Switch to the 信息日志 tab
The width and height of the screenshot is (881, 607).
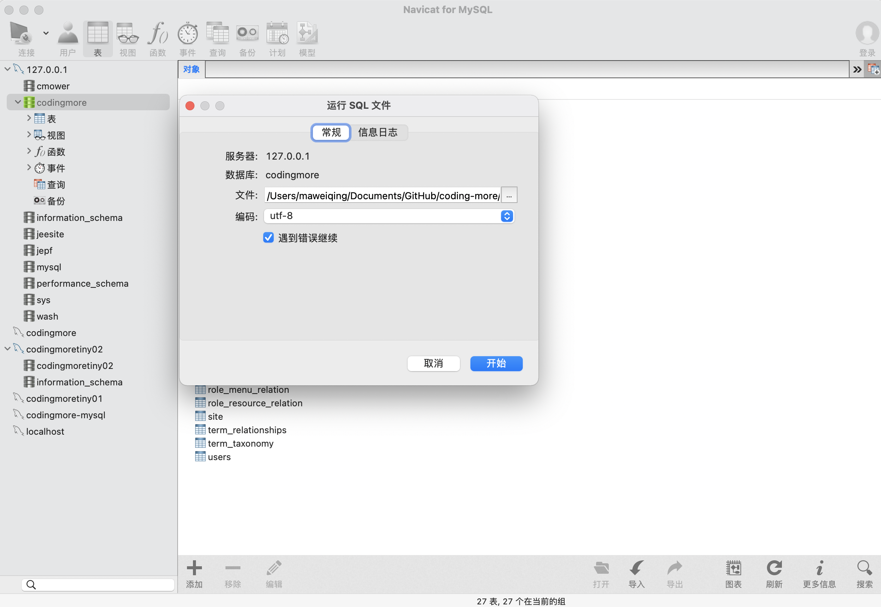(378, 132)
